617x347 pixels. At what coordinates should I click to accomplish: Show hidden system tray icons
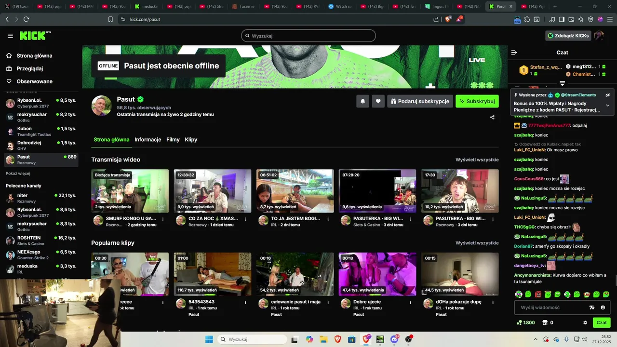tap(536, 339)
